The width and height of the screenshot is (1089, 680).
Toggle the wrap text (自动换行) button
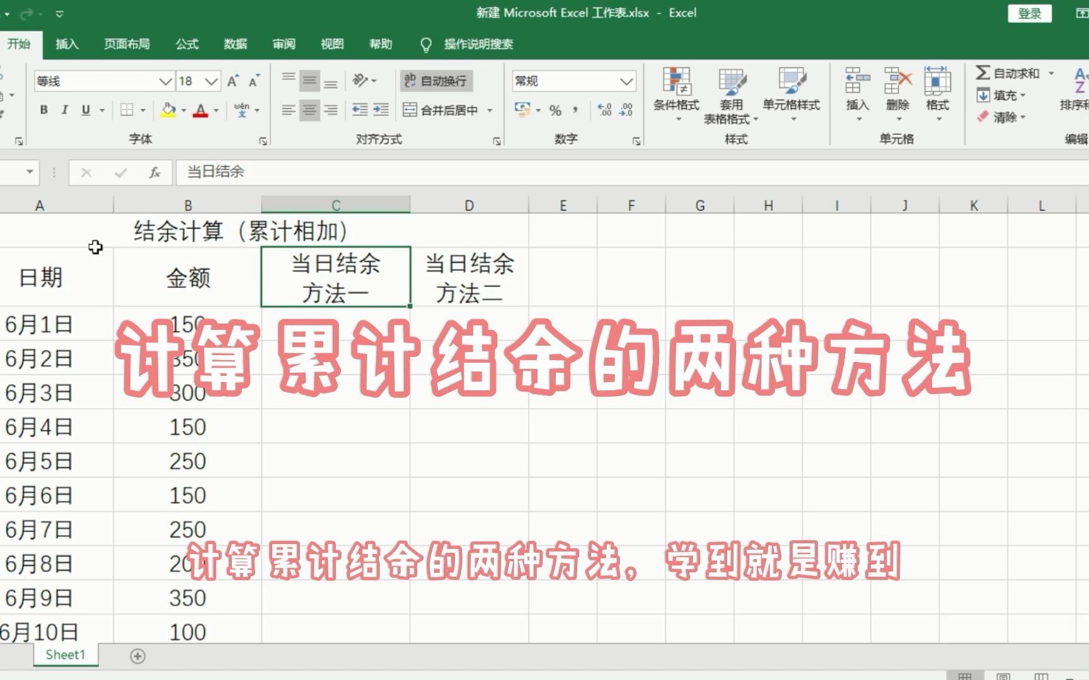(x=436, y=81)
